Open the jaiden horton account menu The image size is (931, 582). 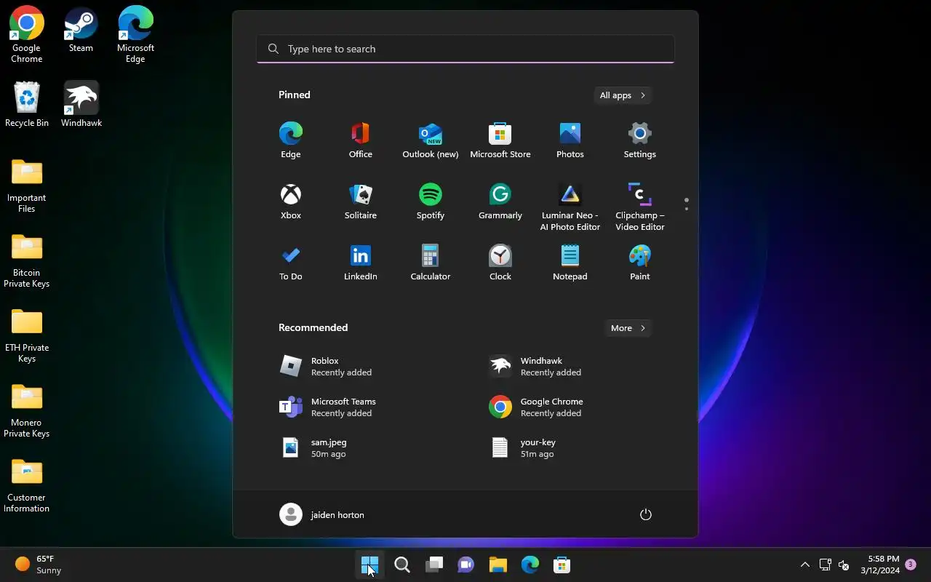click(x=321, y=514)
